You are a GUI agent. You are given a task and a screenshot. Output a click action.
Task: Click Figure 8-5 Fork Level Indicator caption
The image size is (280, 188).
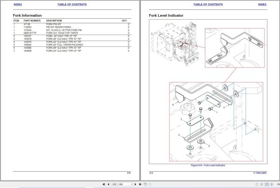[208, 165]
